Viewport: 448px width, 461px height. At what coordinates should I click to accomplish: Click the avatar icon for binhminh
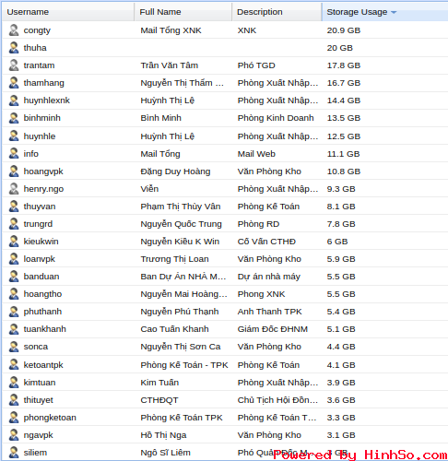click(14, 118)
